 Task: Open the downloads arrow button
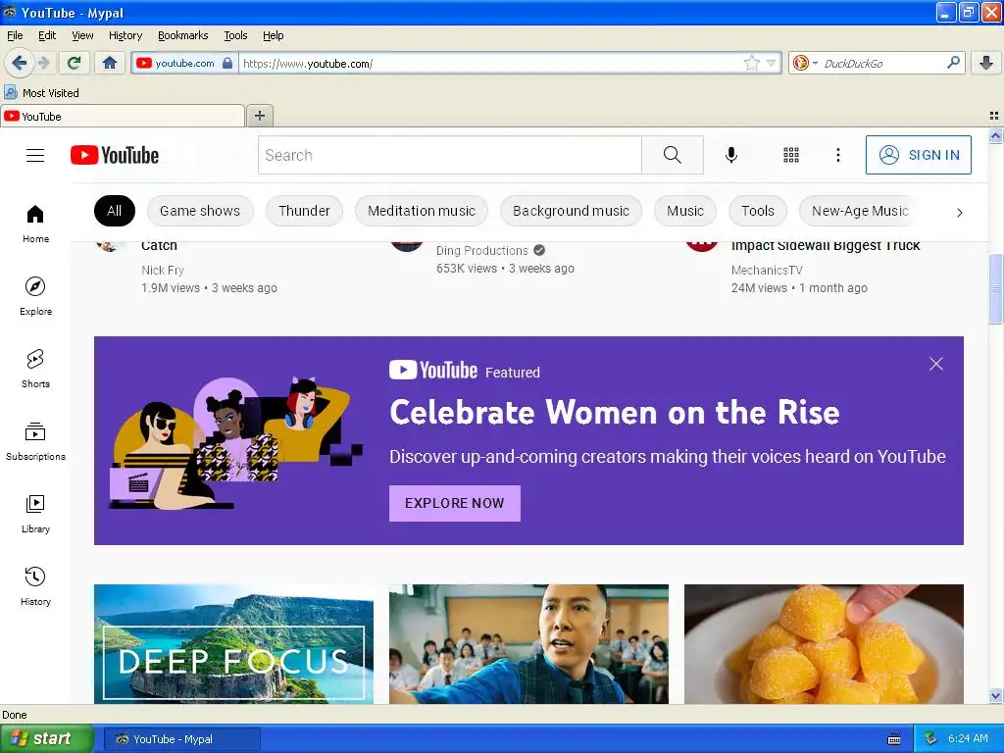point(986,63)
